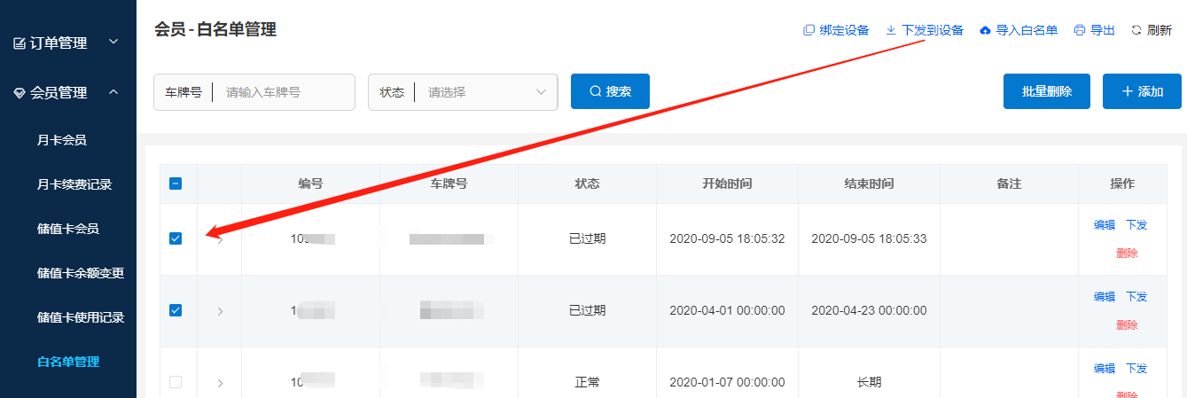Expand row details of 2020-04-01 record
Image resolution: width=1187 pixels, height=398 pixels.
[220, 311]
